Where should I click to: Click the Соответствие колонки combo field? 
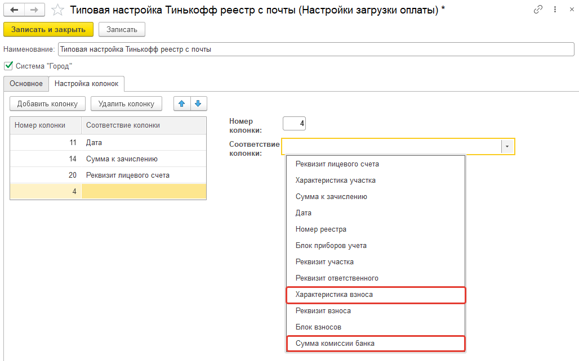coord(398,146)
